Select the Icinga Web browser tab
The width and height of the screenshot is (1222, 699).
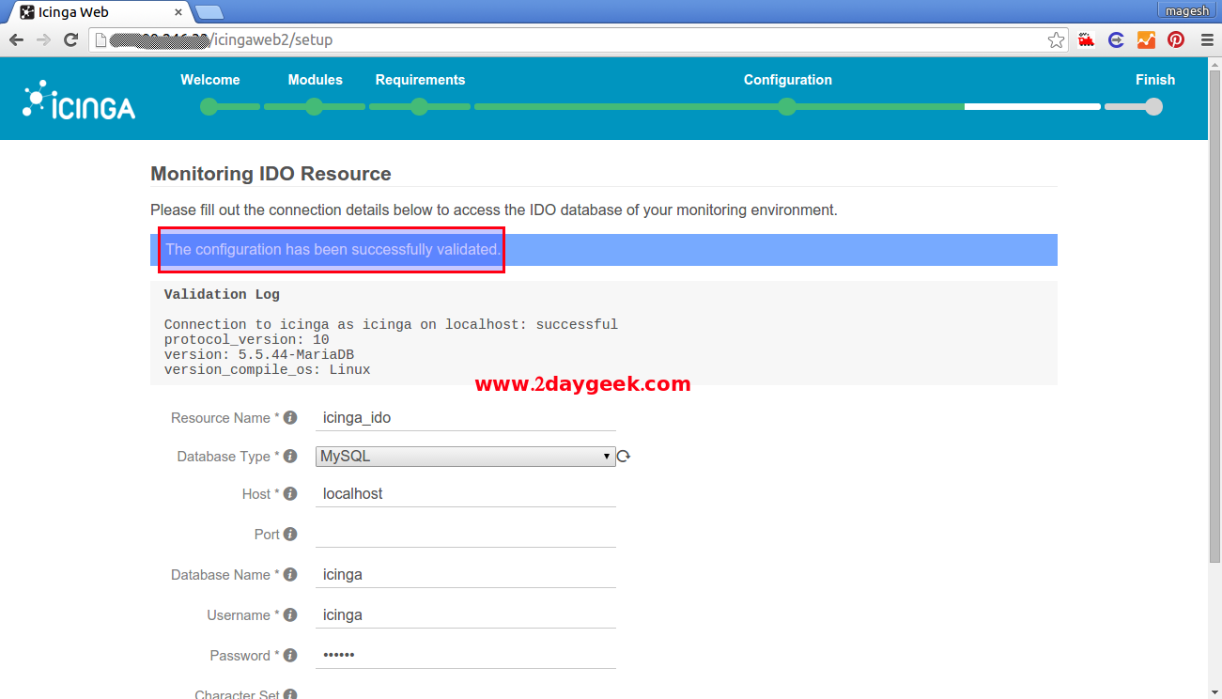(99, 12)
